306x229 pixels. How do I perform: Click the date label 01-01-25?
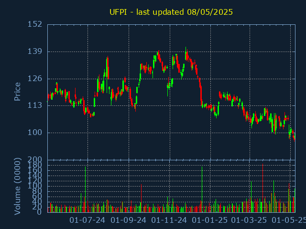point(210,220)
